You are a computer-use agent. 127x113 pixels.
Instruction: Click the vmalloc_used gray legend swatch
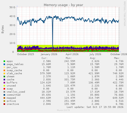4,92
